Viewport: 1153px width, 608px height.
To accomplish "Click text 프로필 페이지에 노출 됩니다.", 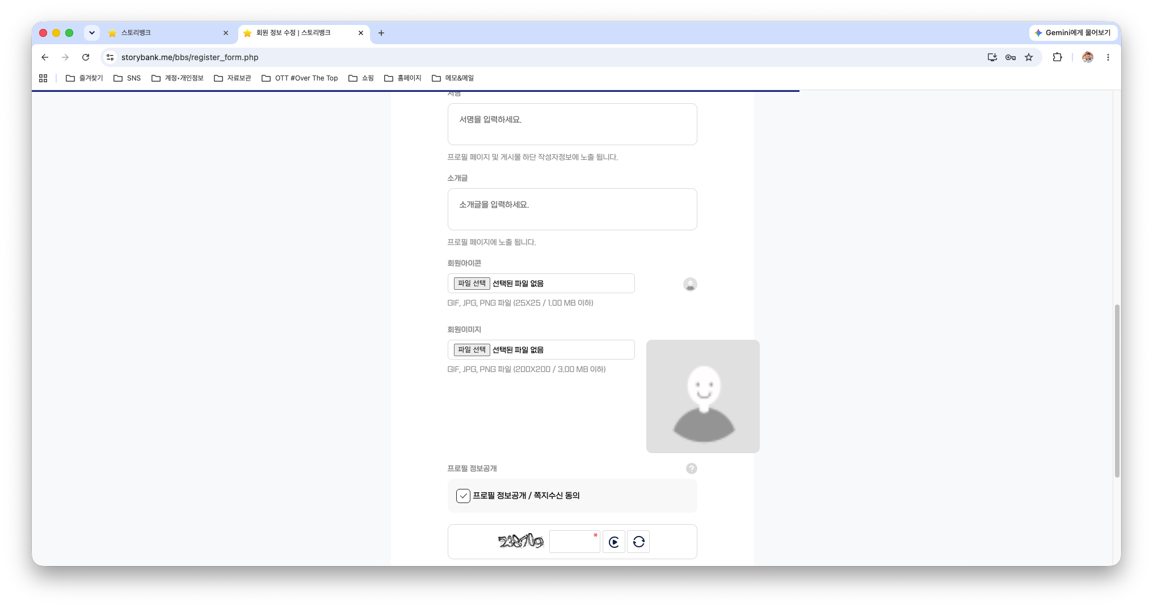I will pos(491,242).
